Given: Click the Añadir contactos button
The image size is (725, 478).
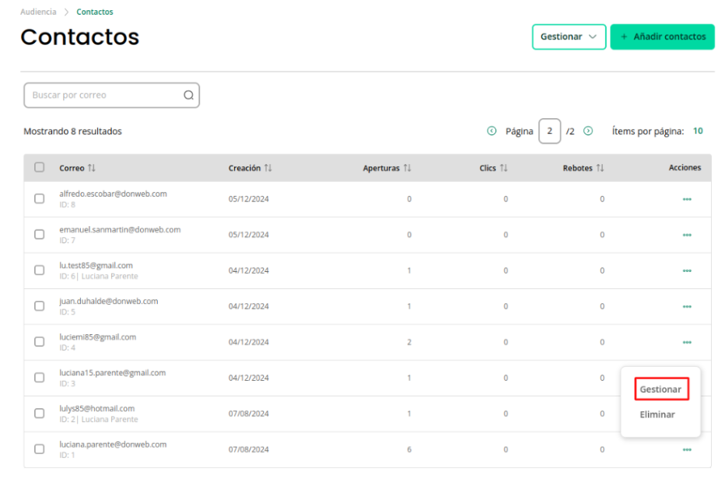Looking at the screenshot, I should (663, 37).
